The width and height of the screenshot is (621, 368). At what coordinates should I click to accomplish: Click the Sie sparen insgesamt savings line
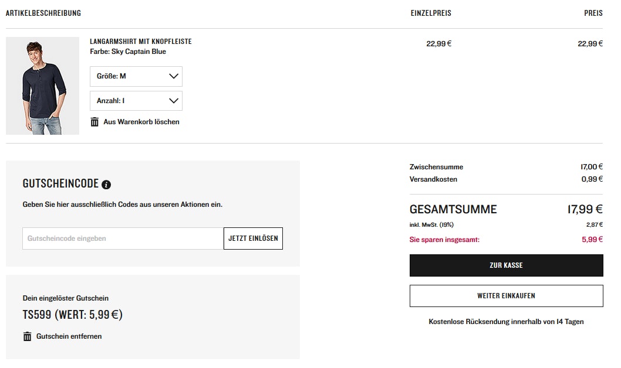coord(444,240)
